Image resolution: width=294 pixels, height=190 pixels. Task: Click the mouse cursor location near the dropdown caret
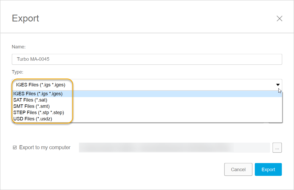pyautogui.click(x=279, y=90)
